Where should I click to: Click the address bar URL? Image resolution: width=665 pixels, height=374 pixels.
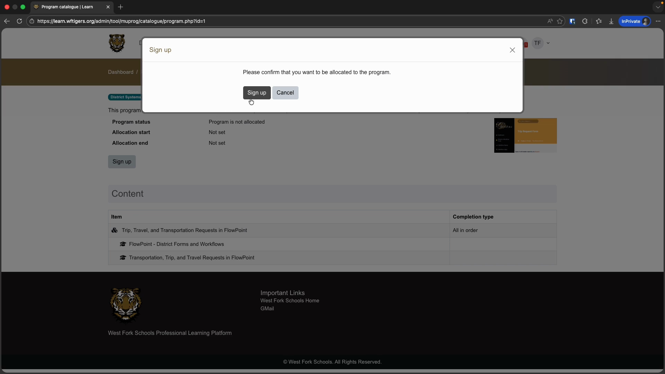coord(121,21)
